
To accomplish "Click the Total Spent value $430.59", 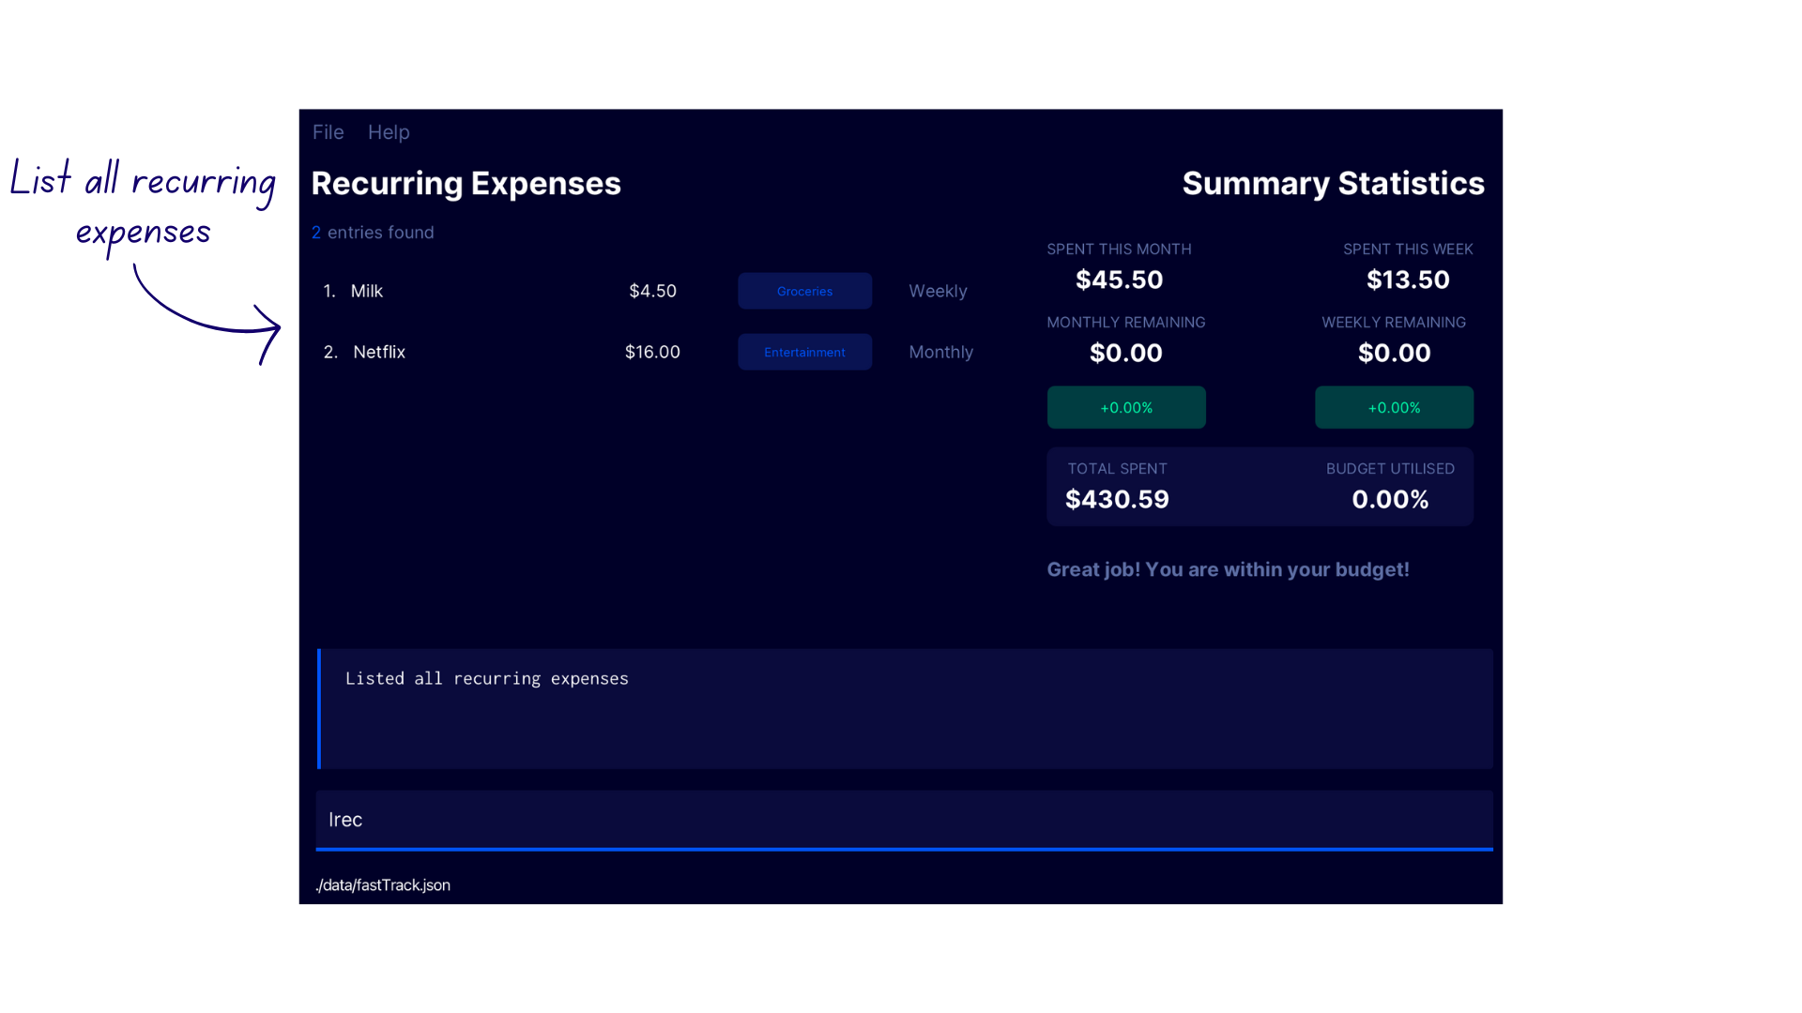I will 1117,499.
